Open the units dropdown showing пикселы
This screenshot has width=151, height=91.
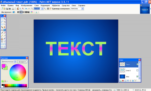[77, 9]
